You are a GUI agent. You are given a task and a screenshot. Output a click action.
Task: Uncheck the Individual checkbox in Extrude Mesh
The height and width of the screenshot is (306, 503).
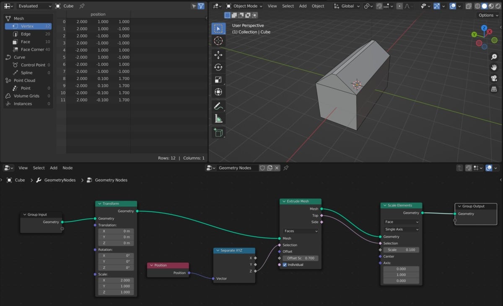285,265
